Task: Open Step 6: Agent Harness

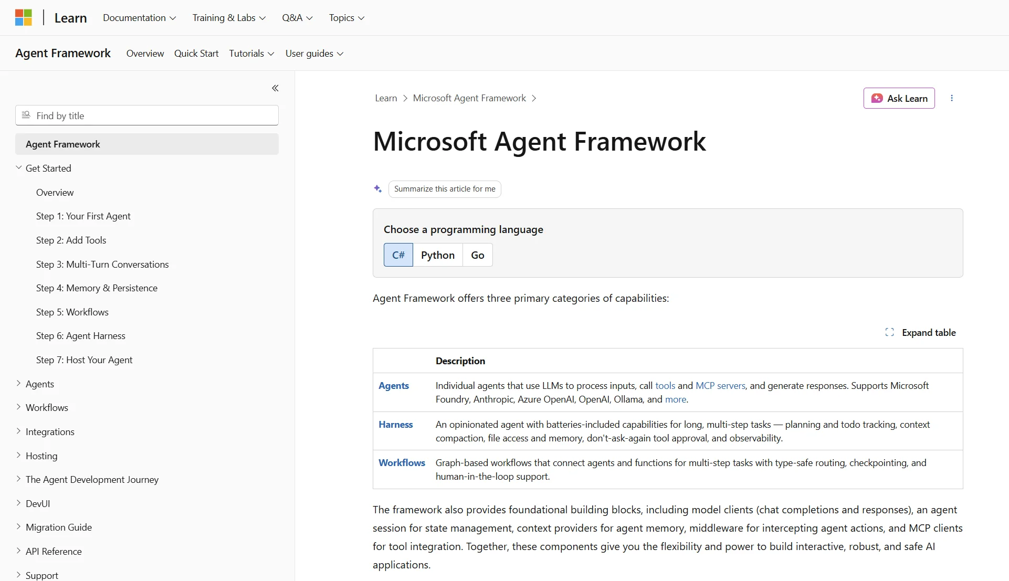Action: [x=81, y=336]
